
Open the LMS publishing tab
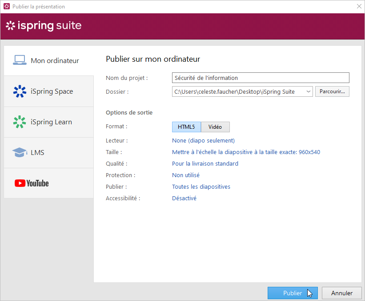pos(37,153)
